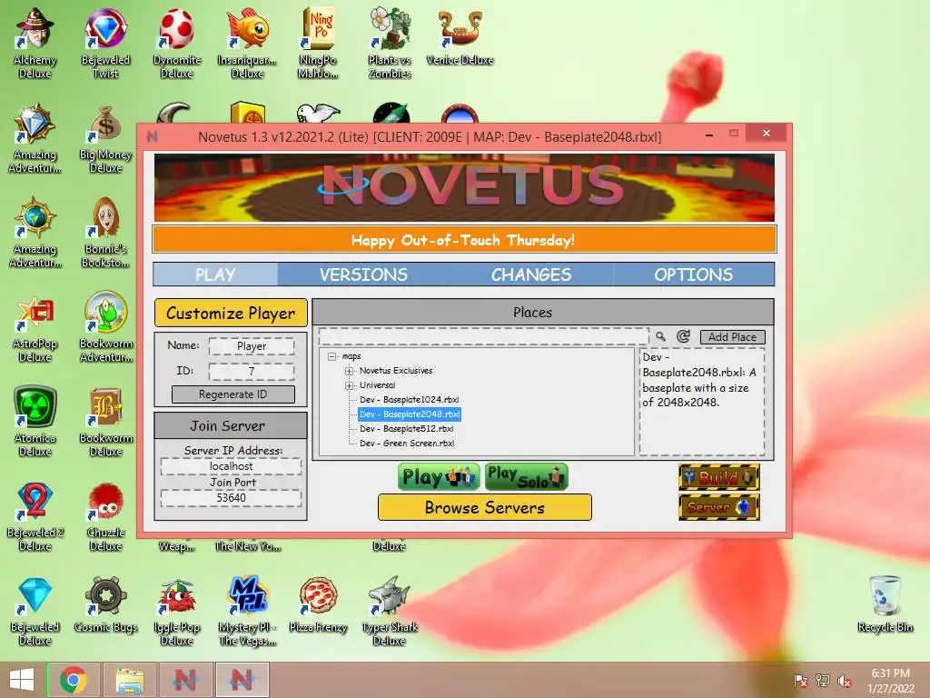The image size is (930, 698).
Task: Expand the Novetus Exclusives folder
Action: 350,371
